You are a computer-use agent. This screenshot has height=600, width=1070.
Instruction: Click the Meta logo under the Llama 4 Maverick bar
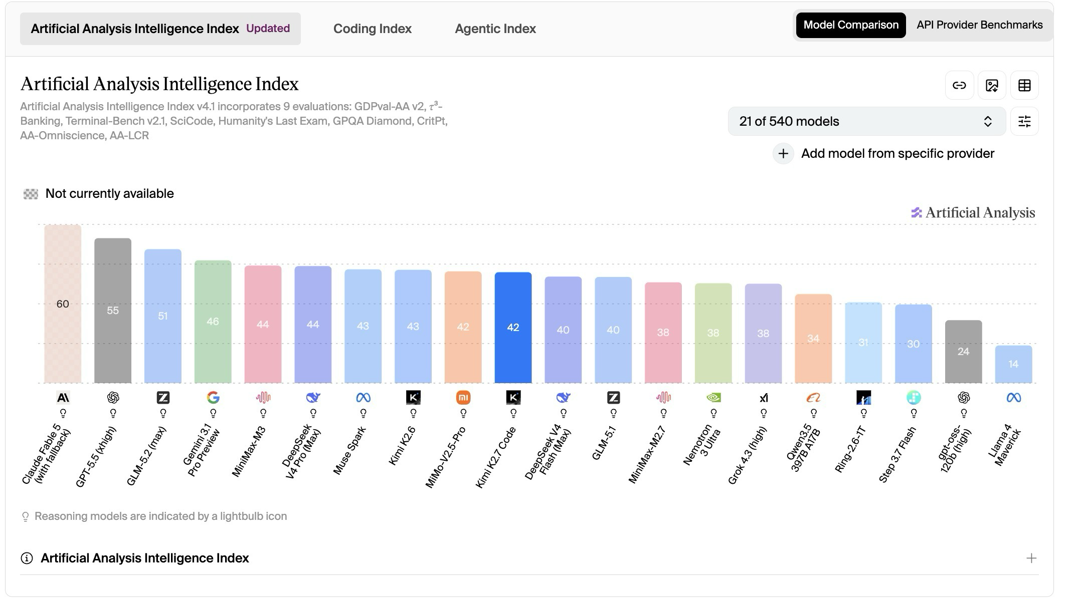1014,398
